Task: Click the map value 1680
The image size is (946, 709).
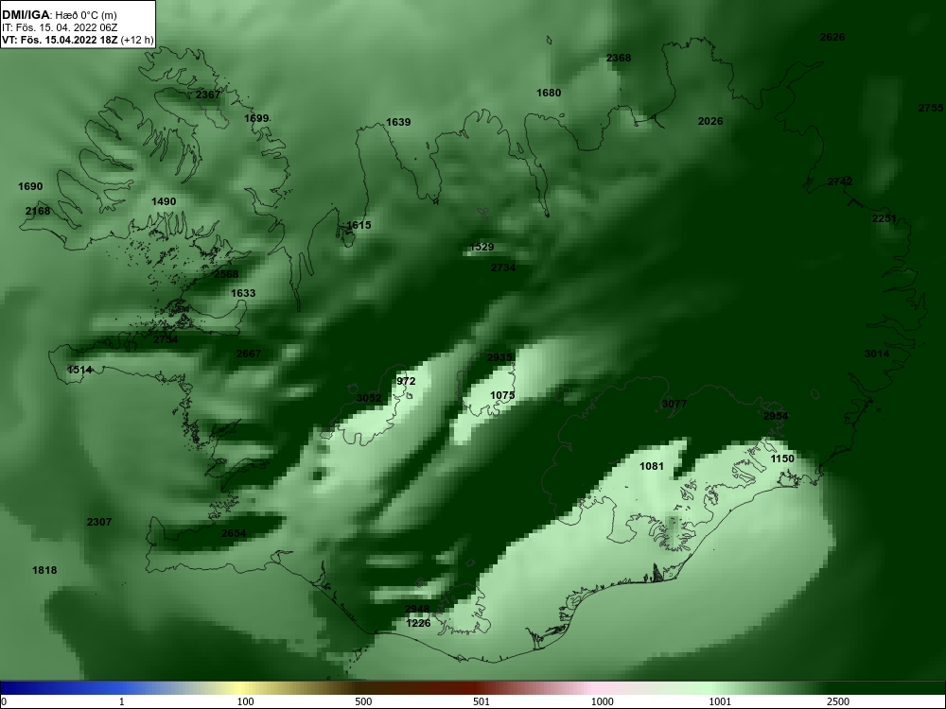Action: pos(549,93)
